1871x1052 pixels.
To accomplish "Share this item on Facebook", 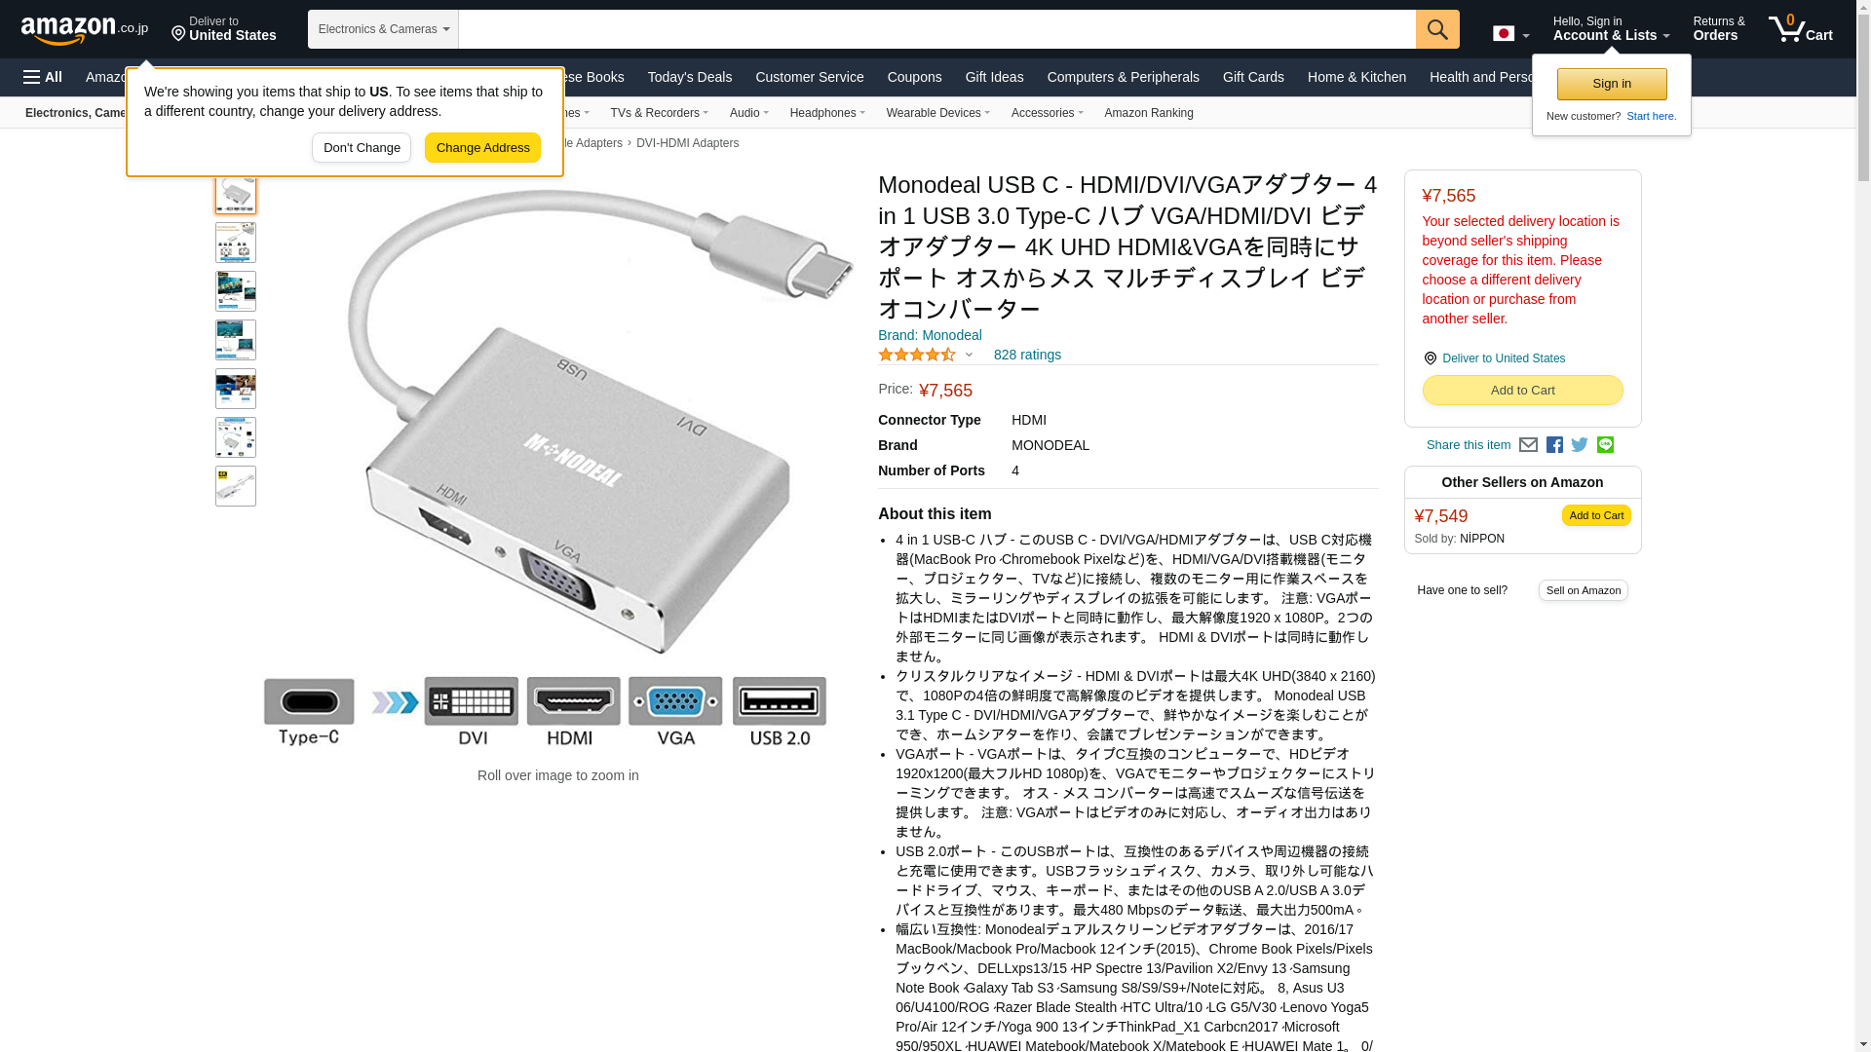I will tap(1554, 445).
